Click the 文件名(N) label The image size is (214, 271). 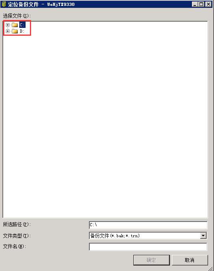click(x=15, y=246)
